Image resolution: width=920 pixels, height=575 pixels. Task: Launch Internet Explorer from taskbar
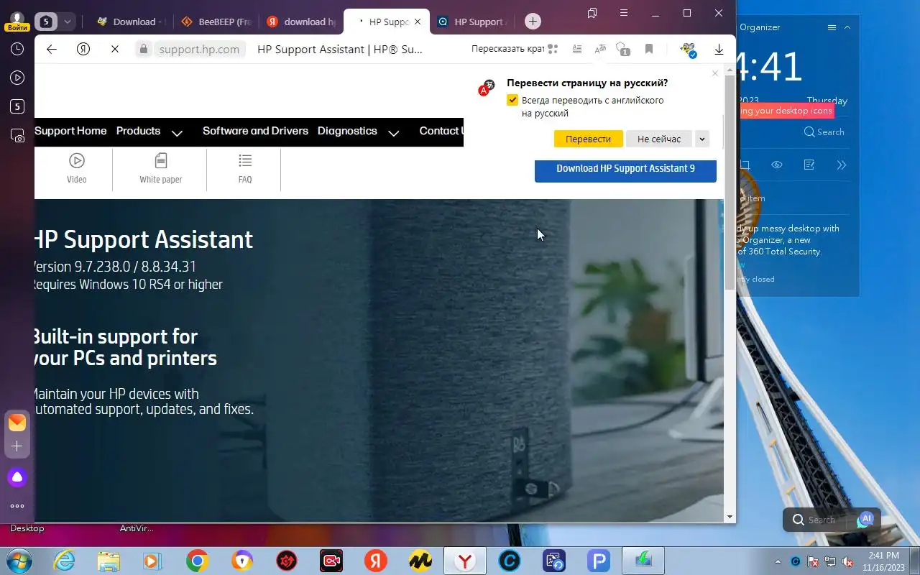coord(64,561)
